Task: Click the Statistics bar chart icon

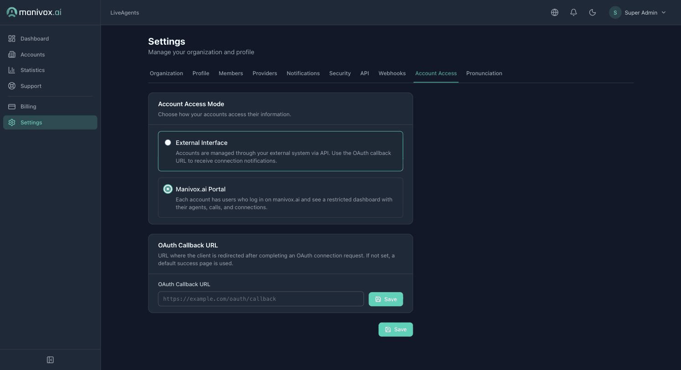Action: 12,70
